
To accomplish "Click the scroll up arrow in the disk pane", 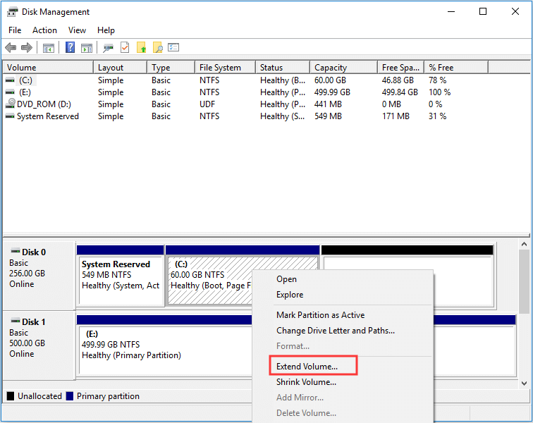I will (525, 244).
